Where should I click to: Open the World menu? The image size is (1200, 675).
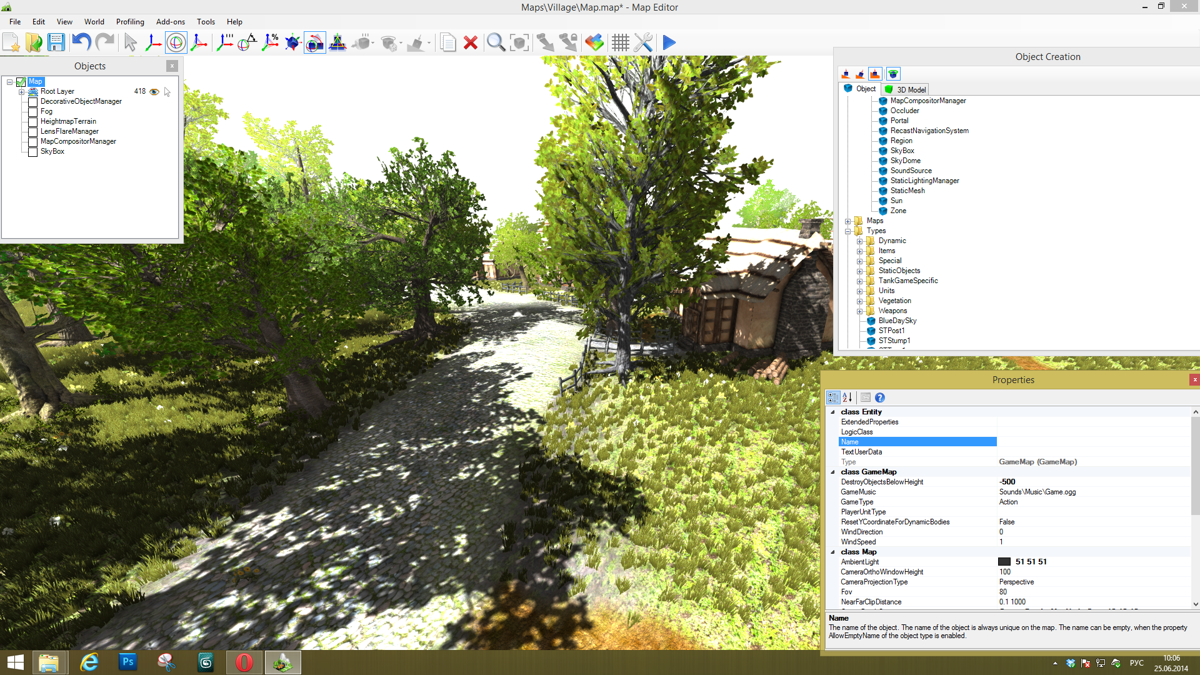click(x=94, y=22)
